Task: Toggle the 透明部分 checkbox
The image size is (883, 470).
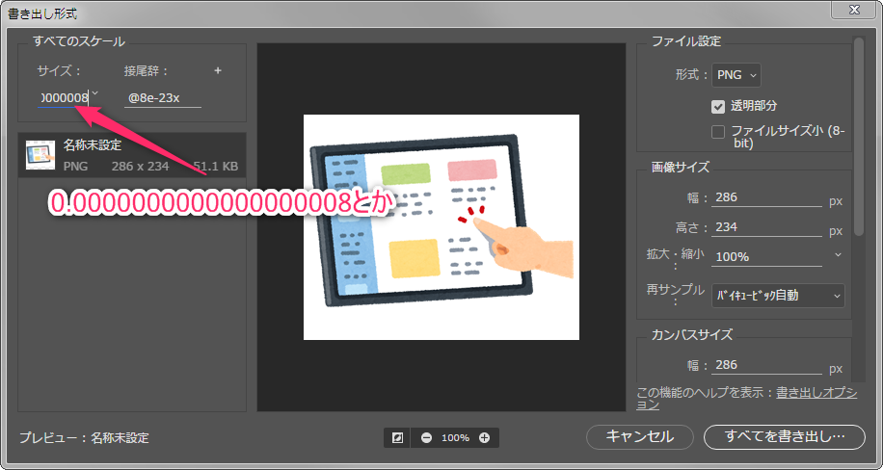Action: pos(718,106)
